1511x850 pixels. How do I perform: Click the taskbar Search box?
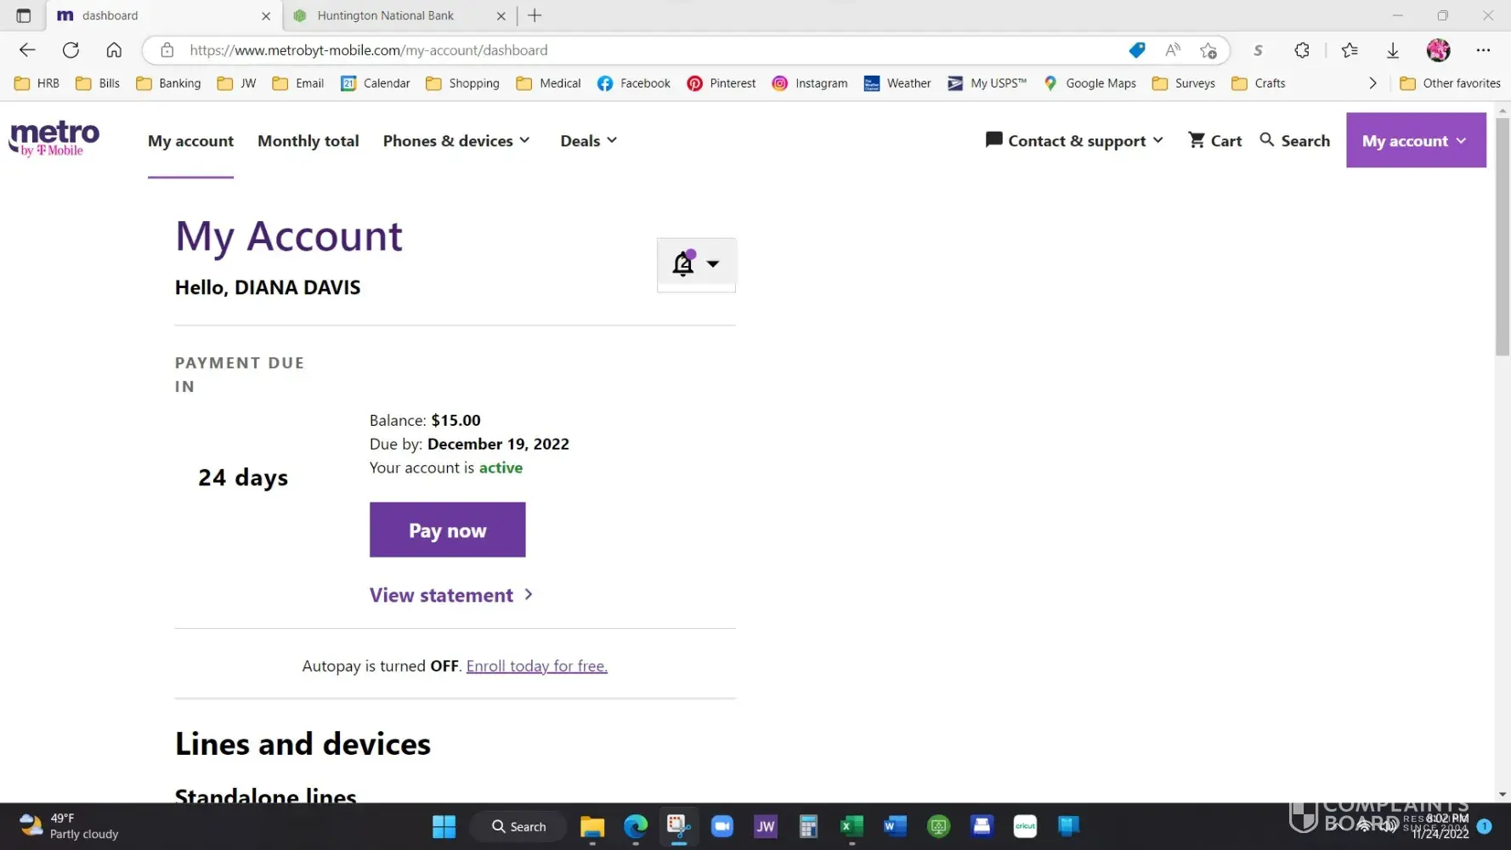519,826
